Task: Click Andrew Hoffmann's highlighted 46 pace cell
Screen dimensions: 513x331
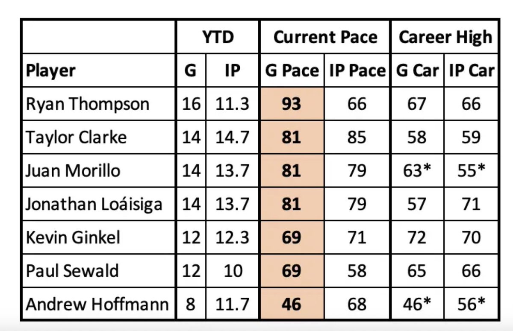Action: point(292,304)
